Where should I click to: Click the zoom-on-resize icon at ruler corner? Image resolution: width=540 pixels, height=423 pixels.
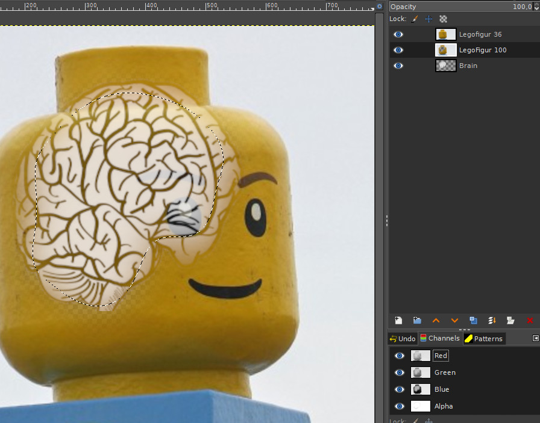(380, 6)
